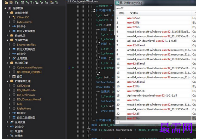The width and height of the screenshot is (199, 139).
Task: Select 窗口程序集_过渡窗口 in the tree
Action: pyautogui.click(x=29, y=72)
